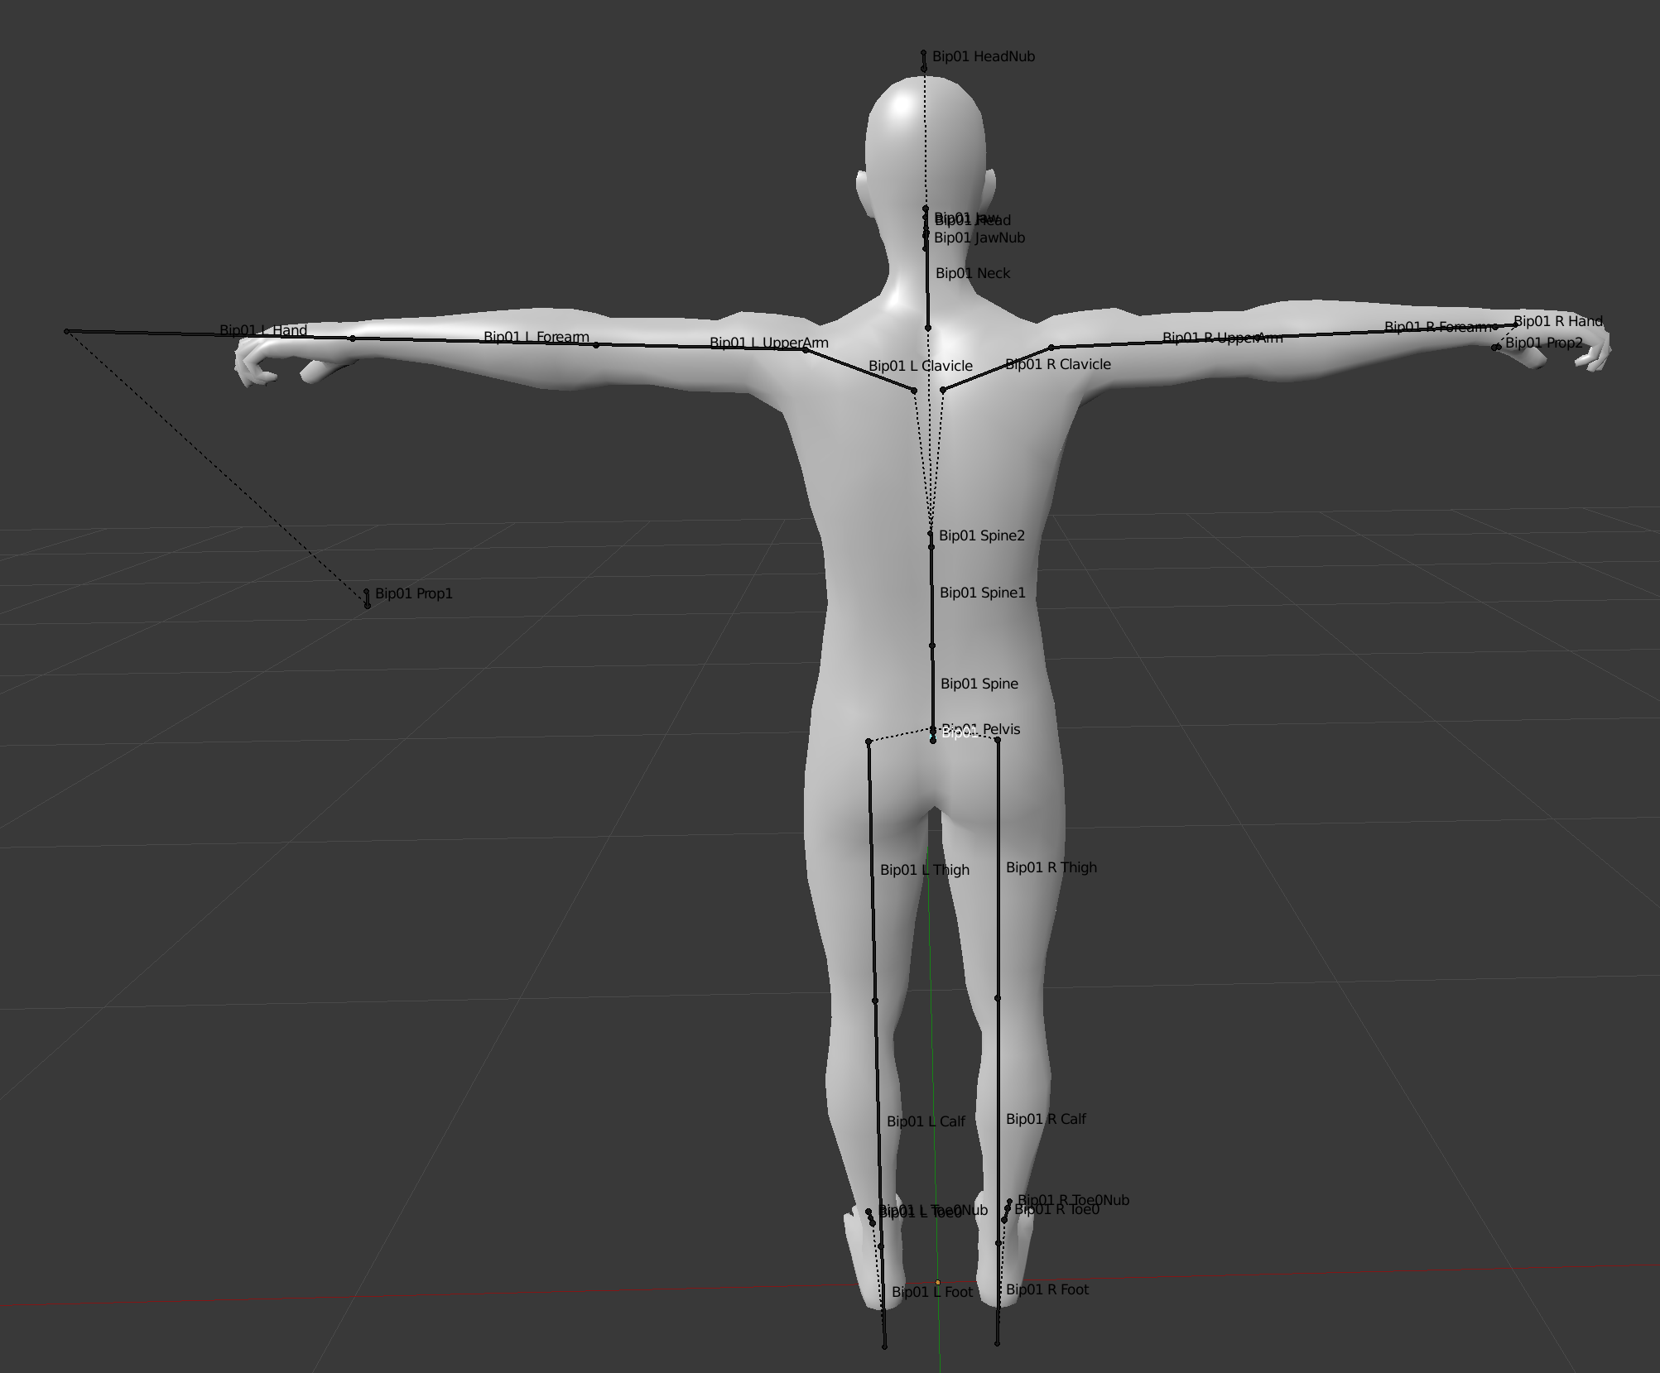Select the Bip01 R Hand bone label
Viewport: 1660px width, 1373px height.
pos(1558,321)
